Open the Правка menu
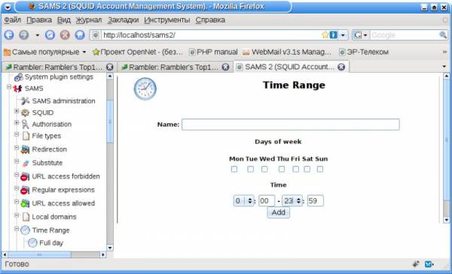The height and width of the screenshot is (274, 452). point(39,20)
